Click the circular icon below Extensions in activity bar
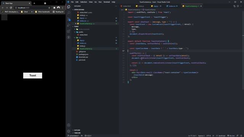 click(69, 37)
